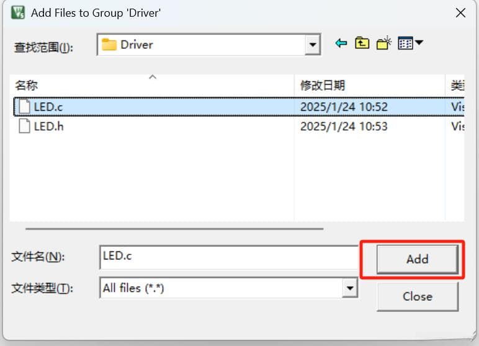479x346 pixels.
Task: Select the LED.c file row
Action: pos(239,106)
